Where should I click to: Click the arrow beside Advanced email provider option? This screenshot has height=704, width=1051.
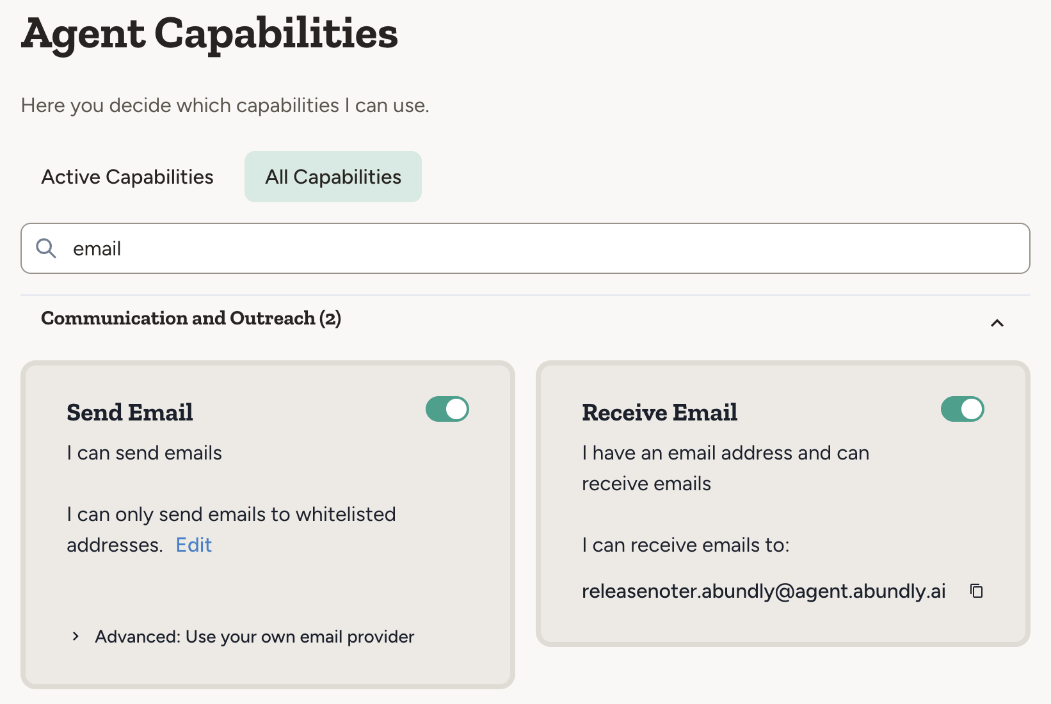click(76, 636)
